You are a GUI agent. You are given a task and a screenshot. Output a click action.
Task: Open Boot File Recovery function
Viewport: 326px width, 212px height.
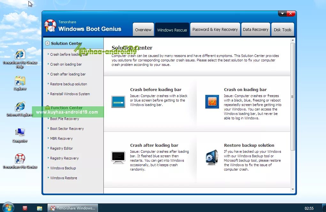[64, 119]
